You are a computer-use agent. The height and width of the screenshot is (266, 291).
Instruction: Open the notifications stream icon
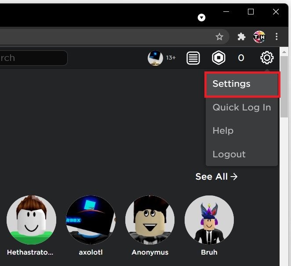[193, 58]
